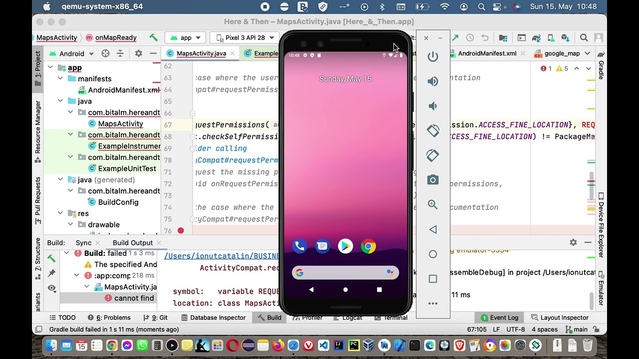Switch to MapsActivity.java editor tab

click(x=201, y=53)
